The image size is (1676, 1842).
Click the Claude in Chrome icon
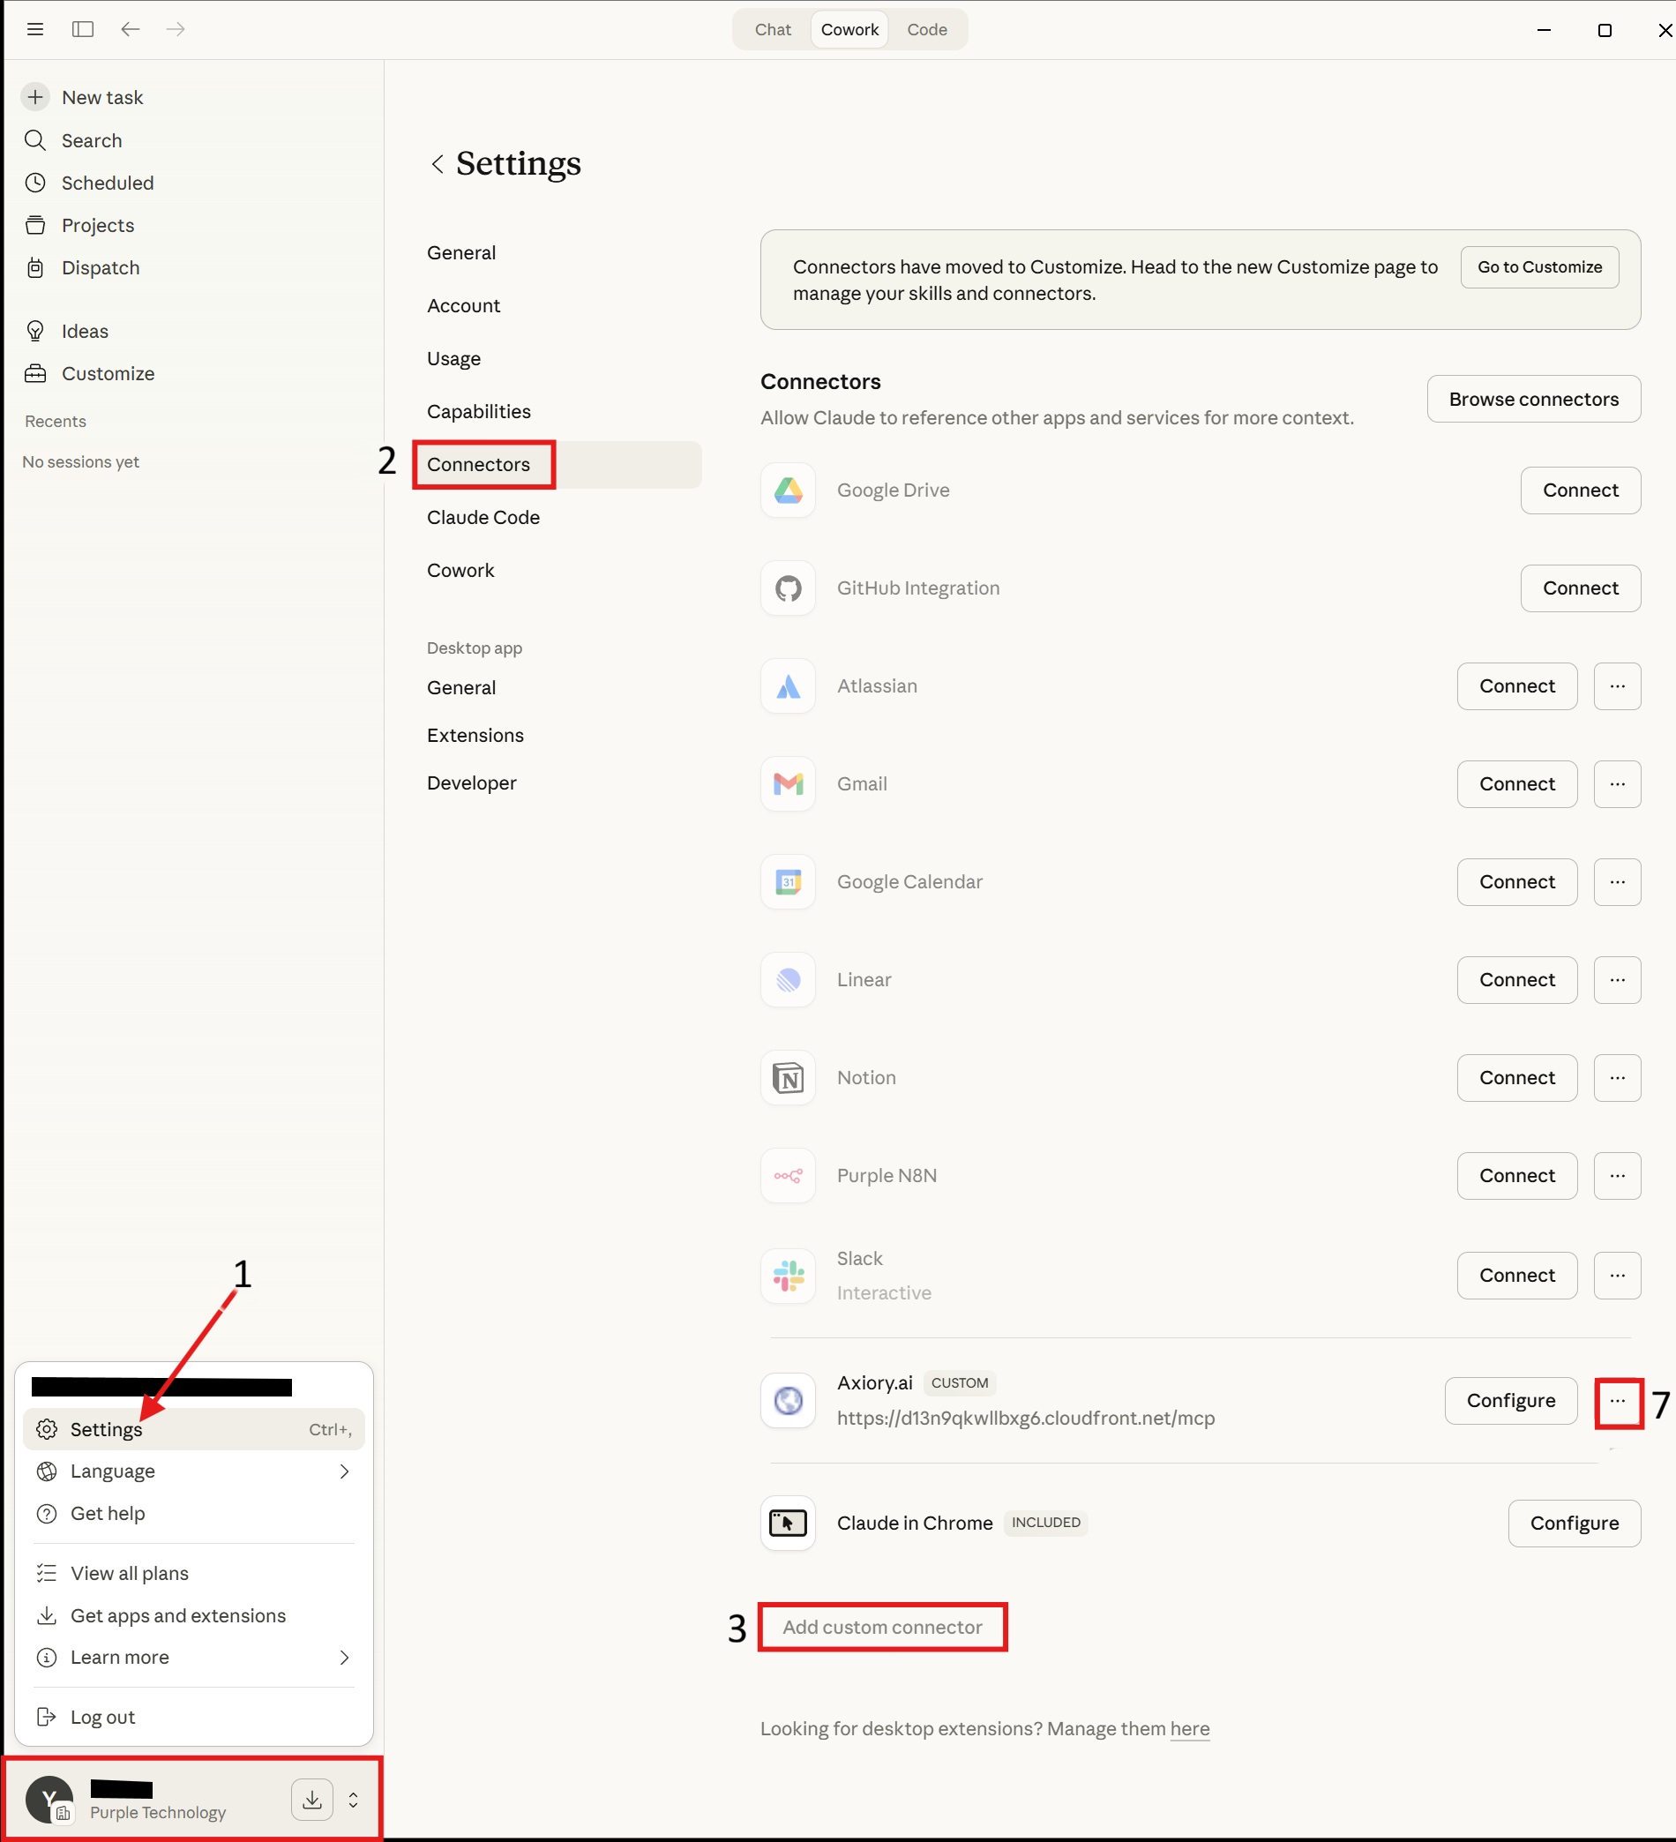(x=788, y=1524)
